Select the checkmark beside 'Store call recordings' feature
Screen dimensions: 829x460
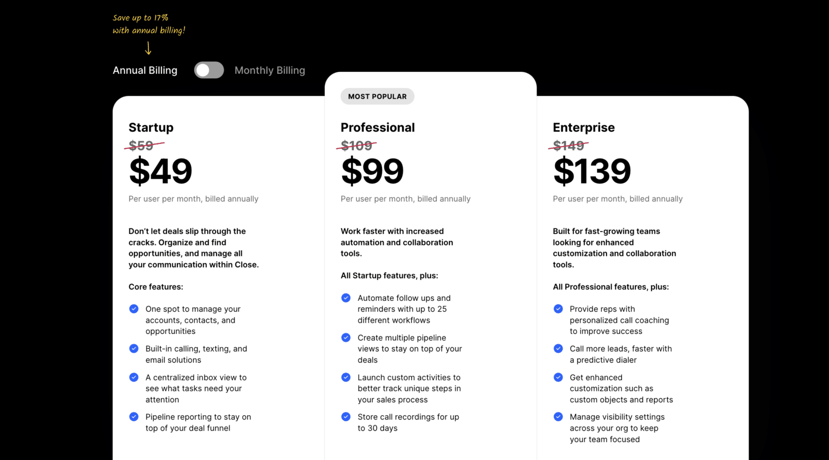tap(346, 416)
